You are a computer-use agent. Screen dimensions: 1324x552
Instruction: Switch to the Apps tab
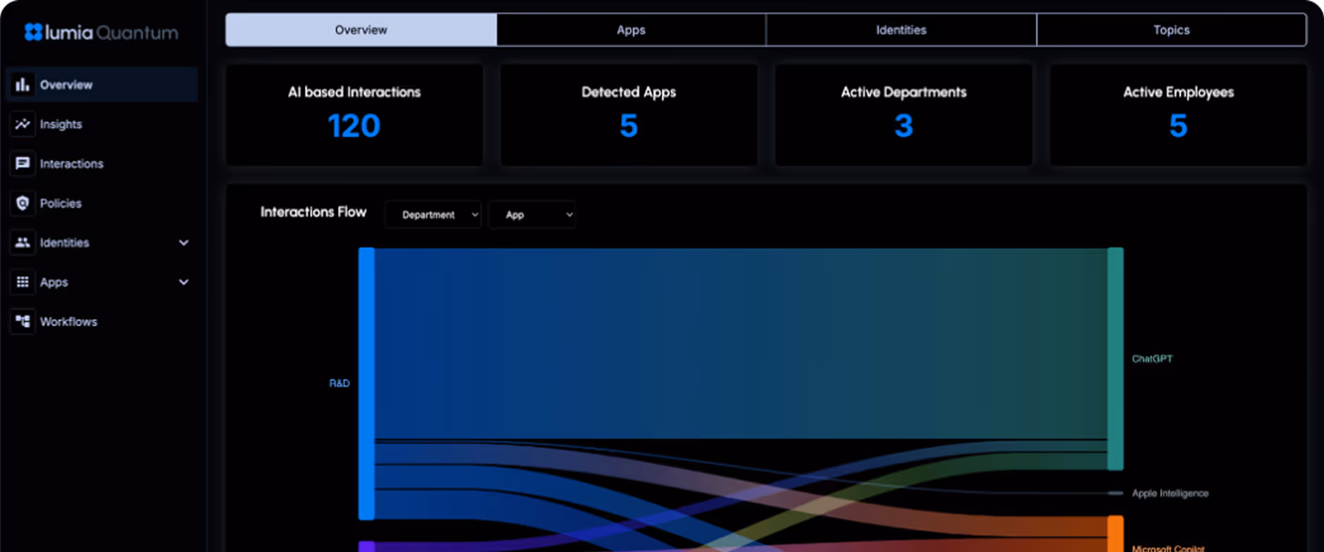point(631,30)
